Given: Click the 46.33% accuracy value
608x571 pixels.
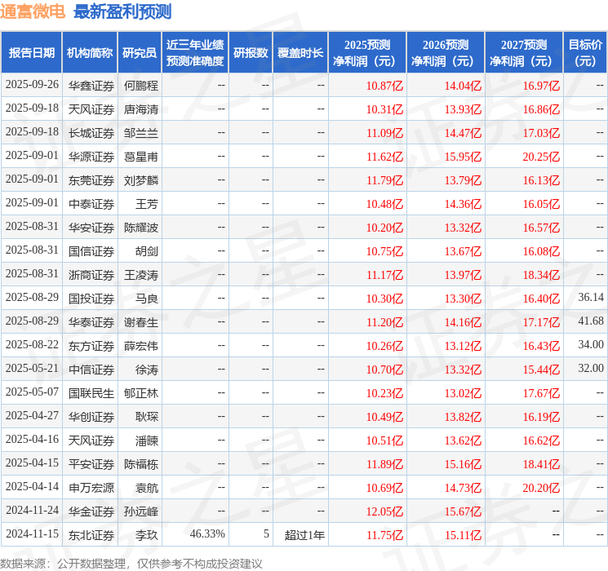Looking at the screenshot, I should coord(207,534).
